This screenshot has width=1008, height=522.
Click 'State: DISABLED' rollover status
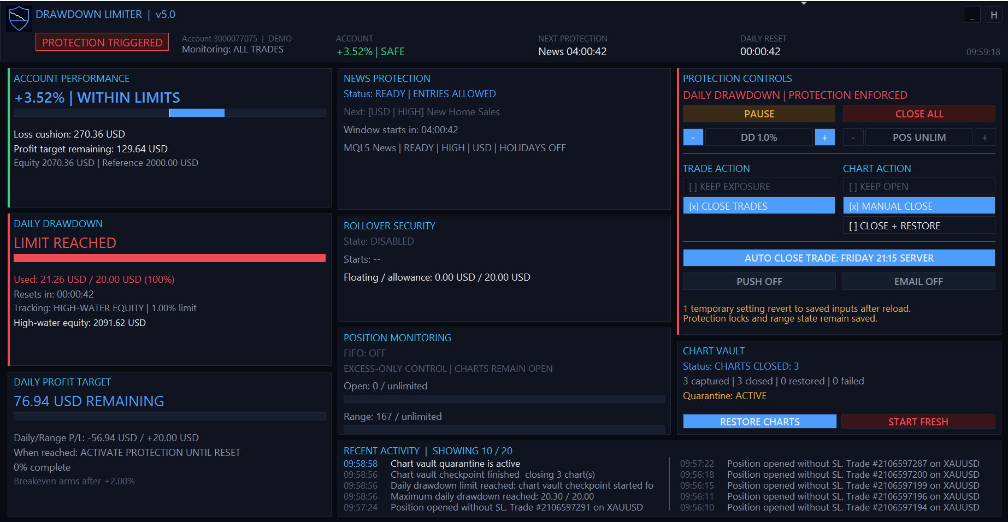pyautogui.click(x=379, y=241)
